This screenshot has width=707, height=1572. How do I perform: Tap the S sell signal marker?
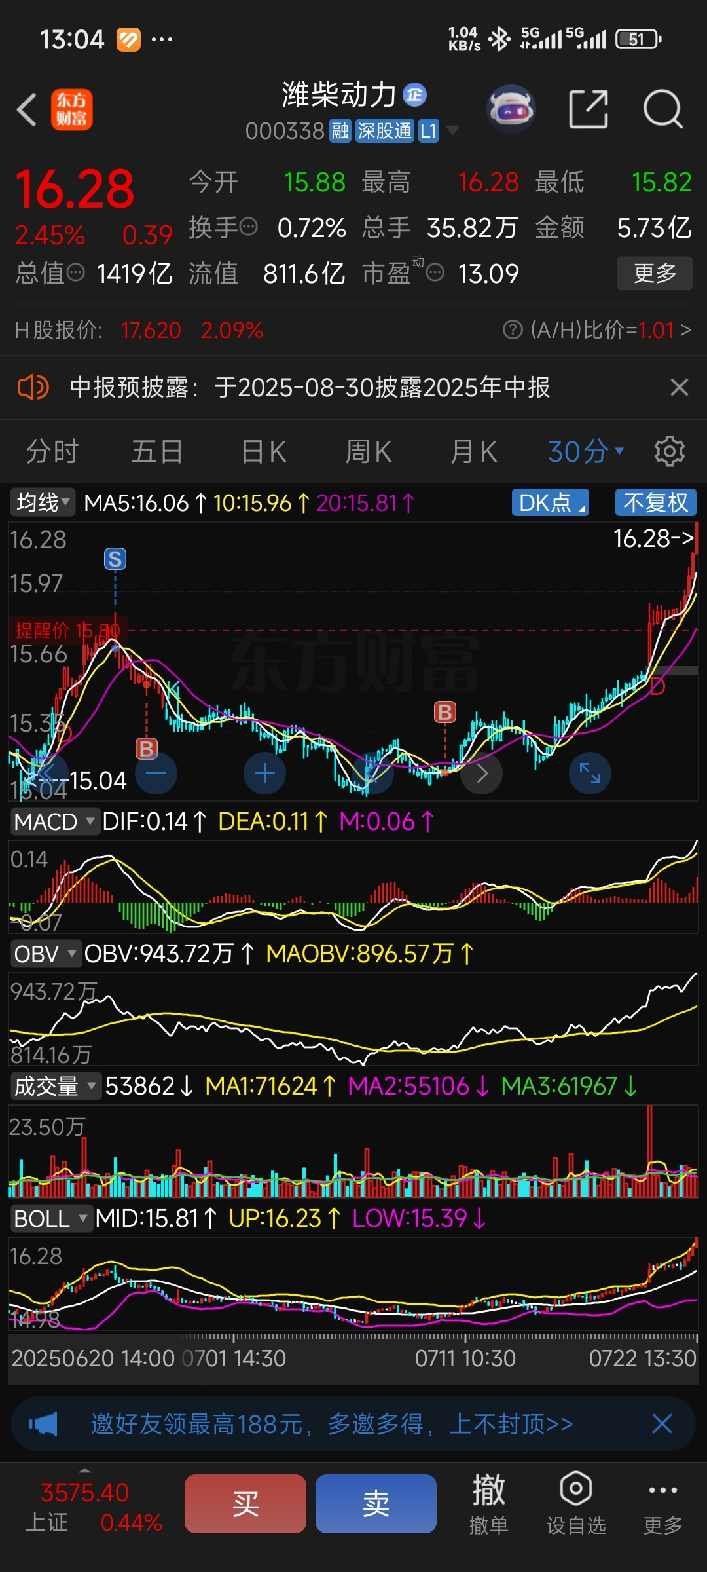point(115,559)
